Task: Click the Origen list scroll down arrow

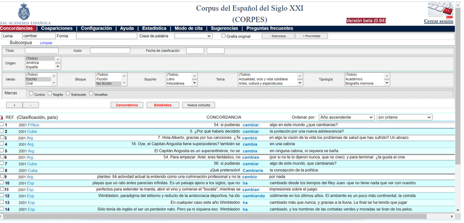Action: (58, 67)
